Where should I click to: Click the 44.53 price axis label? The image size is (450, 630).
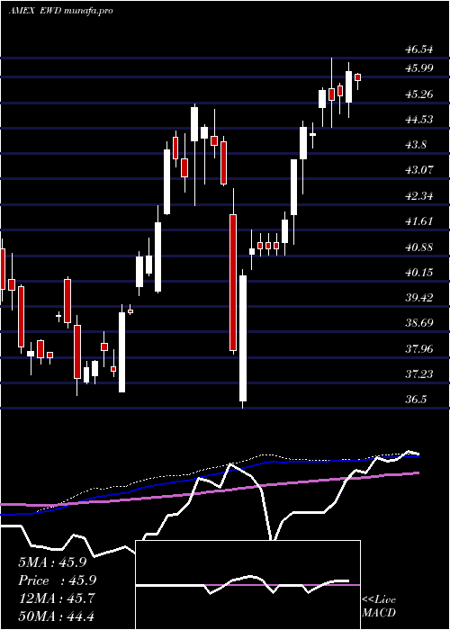[x=418, y=120]
